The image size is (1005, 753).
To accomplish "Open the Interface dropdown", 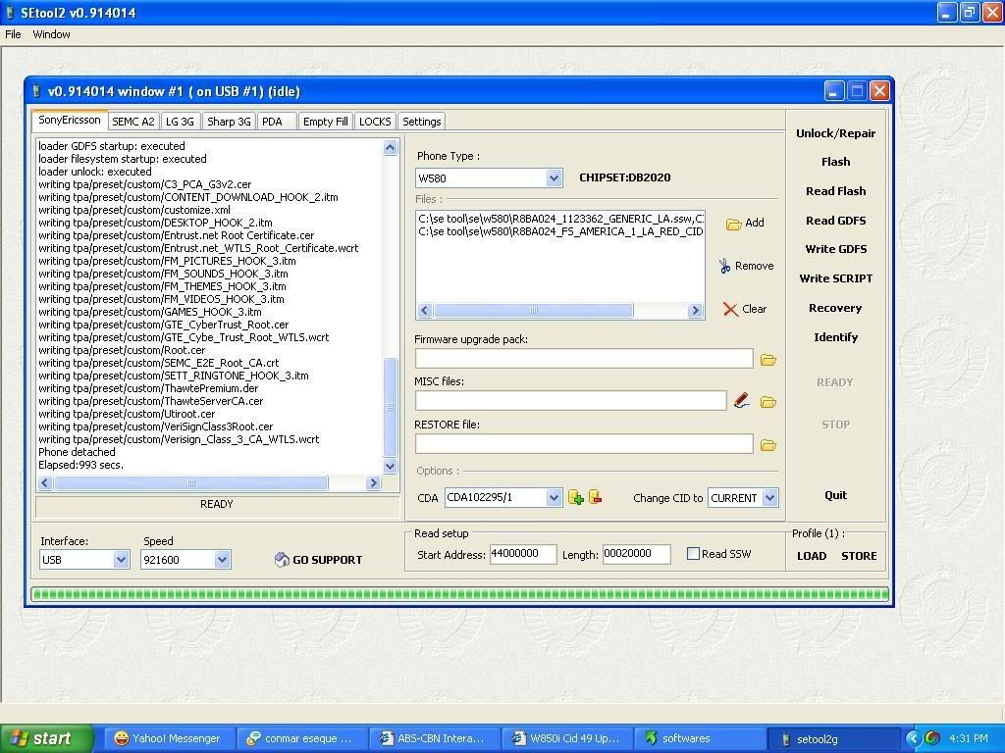I will 121,560.
